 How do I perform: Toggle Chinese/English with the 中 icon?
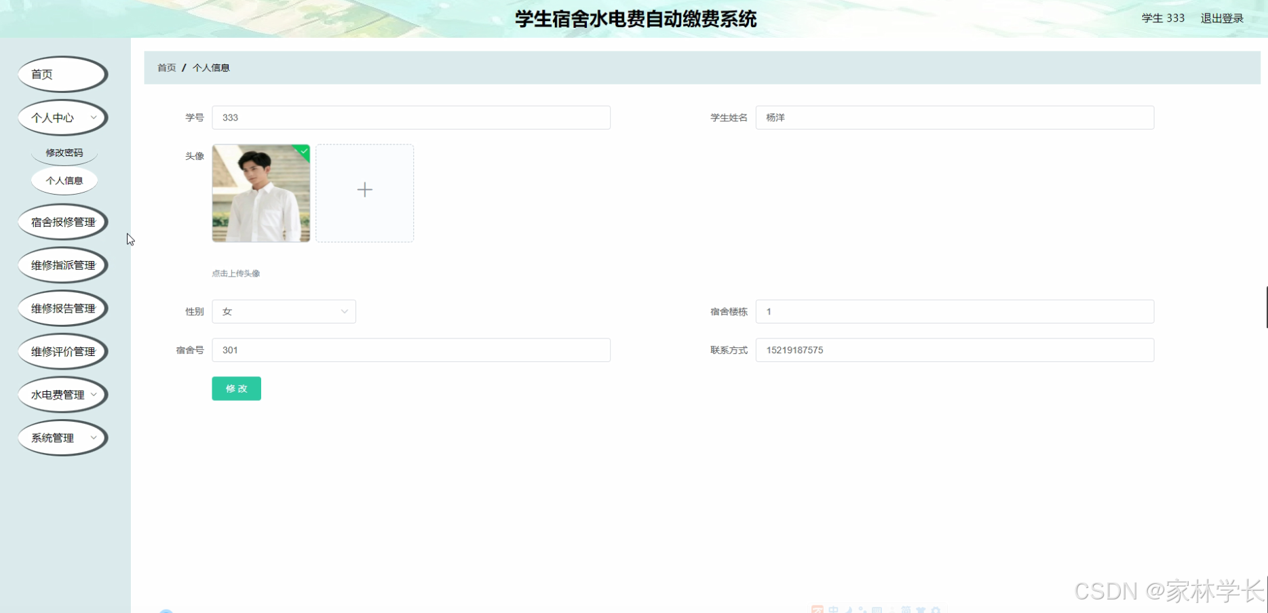(833, 609)
